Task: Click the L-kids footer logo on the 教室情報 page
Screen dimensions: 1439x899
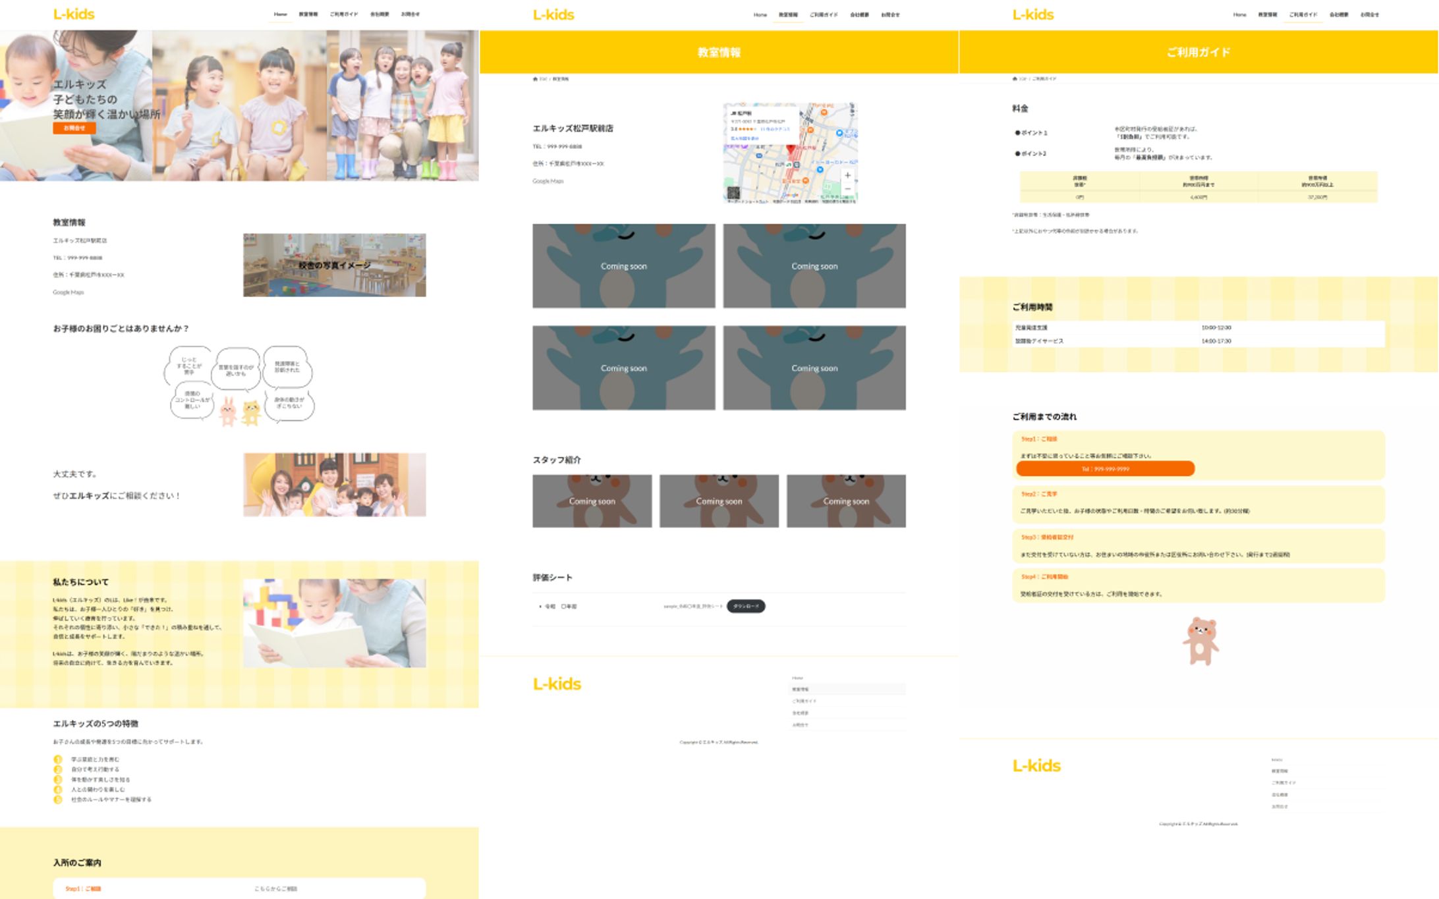Action: click(557, 684)
